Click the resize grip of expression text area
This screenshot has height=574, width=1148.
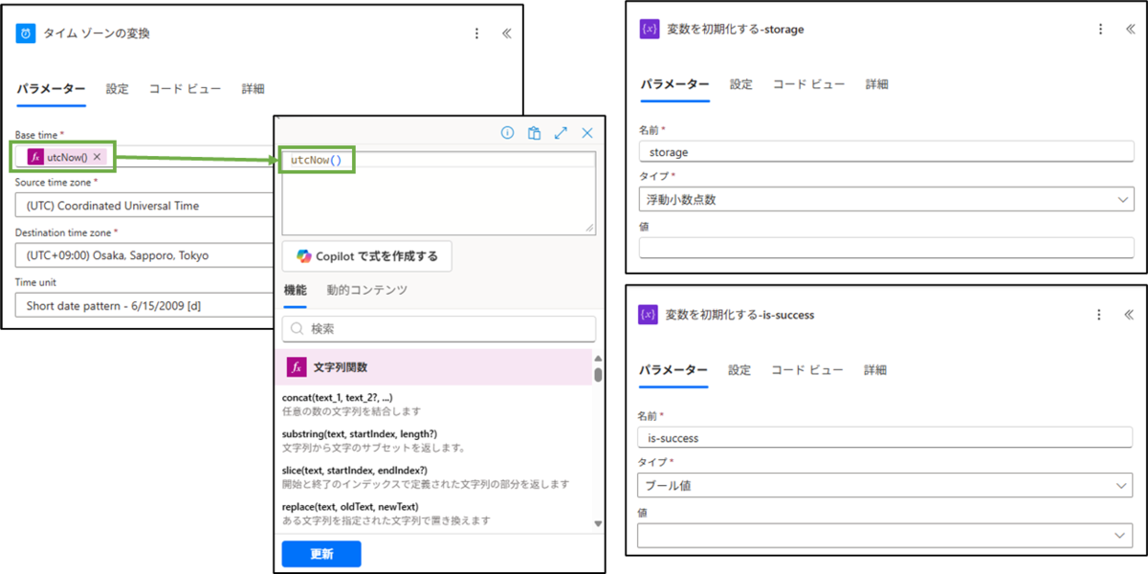(589, 228)
